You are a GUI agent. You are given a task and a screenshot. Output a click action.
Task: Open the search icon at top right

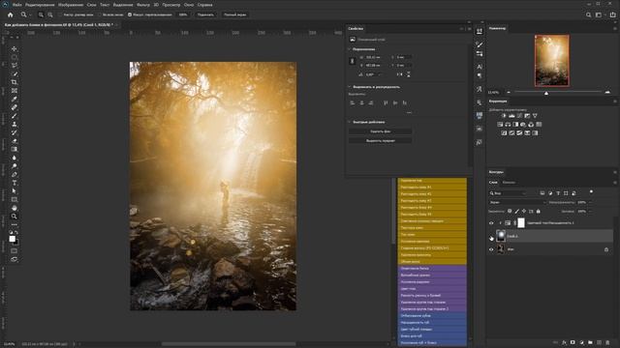[x=588, y=14]
